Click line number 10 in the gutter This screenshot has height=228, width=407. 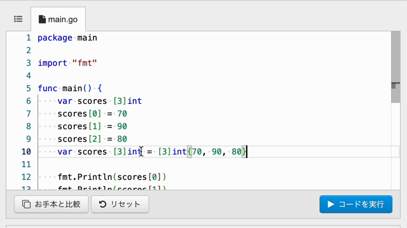[26, 152]
